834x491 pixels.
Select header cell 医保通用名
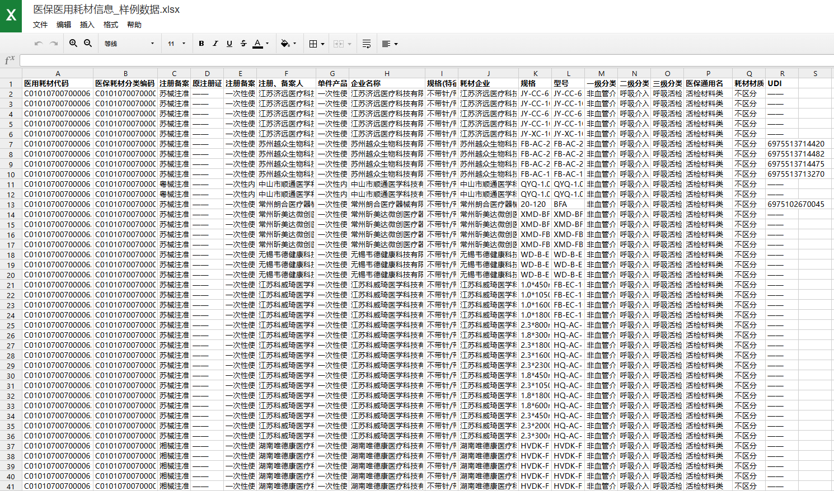click(x=708, y=83)
